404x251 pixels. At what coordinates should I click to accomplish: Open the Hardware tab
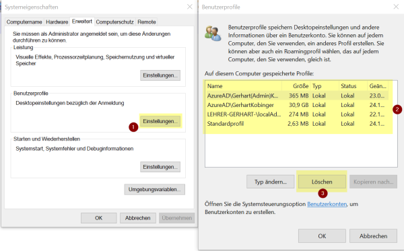point(57,22)
